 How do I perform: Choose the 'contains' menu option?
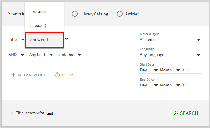(38, 12)
